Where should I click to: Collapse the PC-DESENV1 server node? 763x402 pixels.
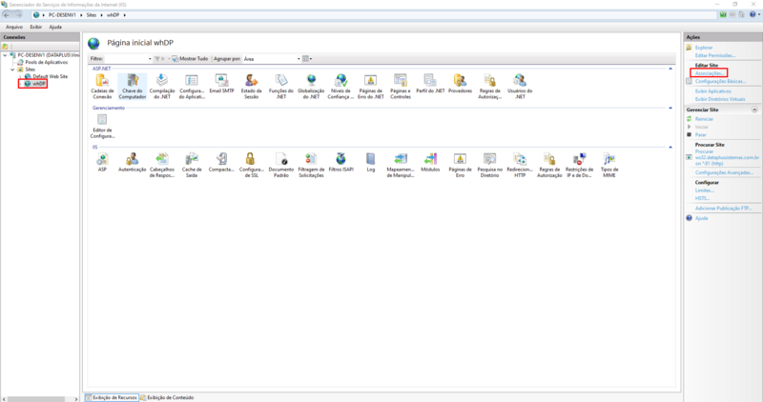coord(6,55)
